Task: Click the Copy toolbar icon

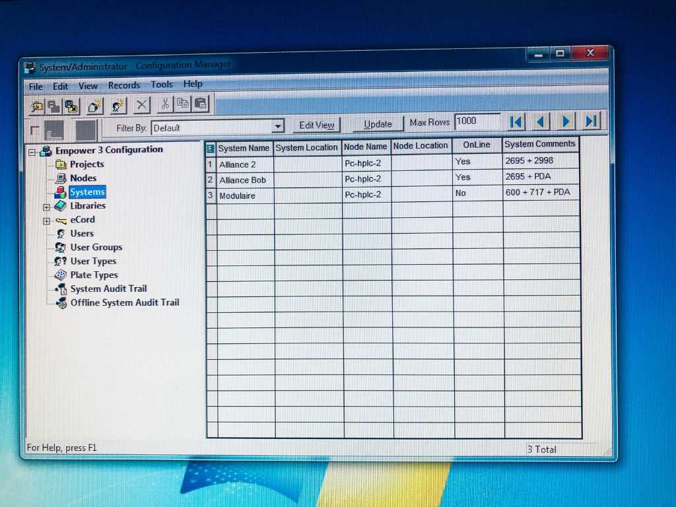Action: click(x=183, y=104)
